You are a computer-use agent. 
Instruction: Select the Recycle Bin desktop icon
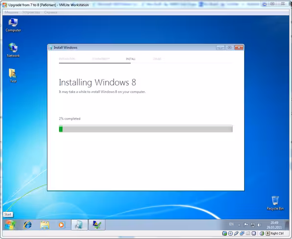(x=275, y=203)
